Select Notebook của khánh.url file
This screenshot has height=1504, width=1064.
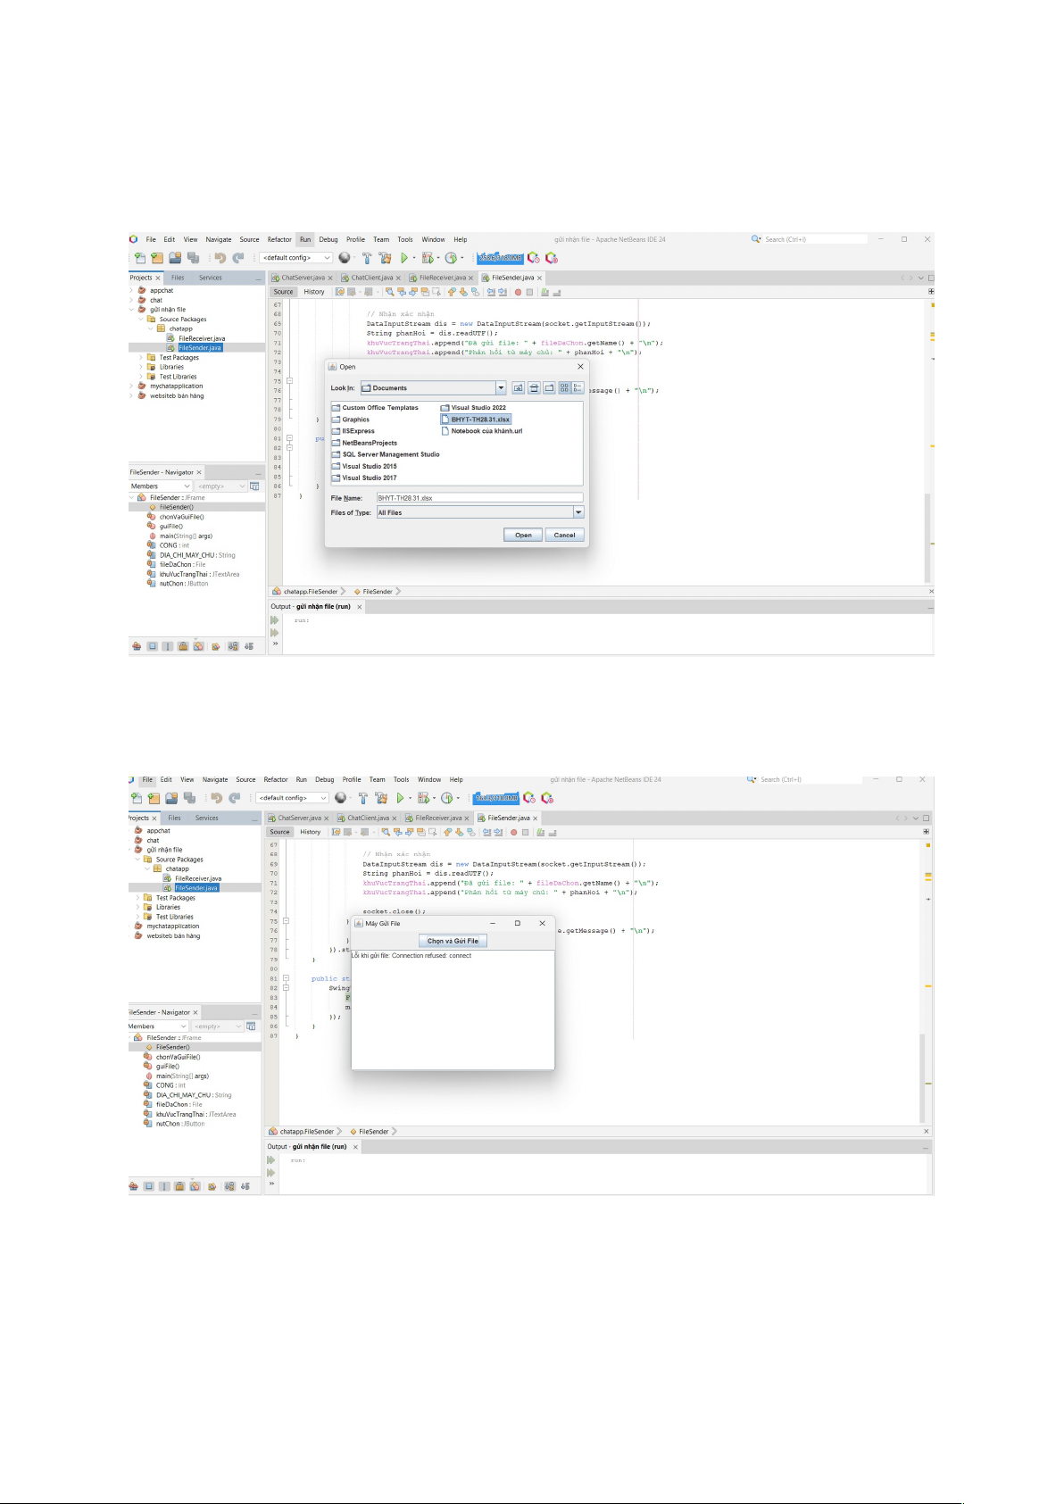(x=486, y=431)
